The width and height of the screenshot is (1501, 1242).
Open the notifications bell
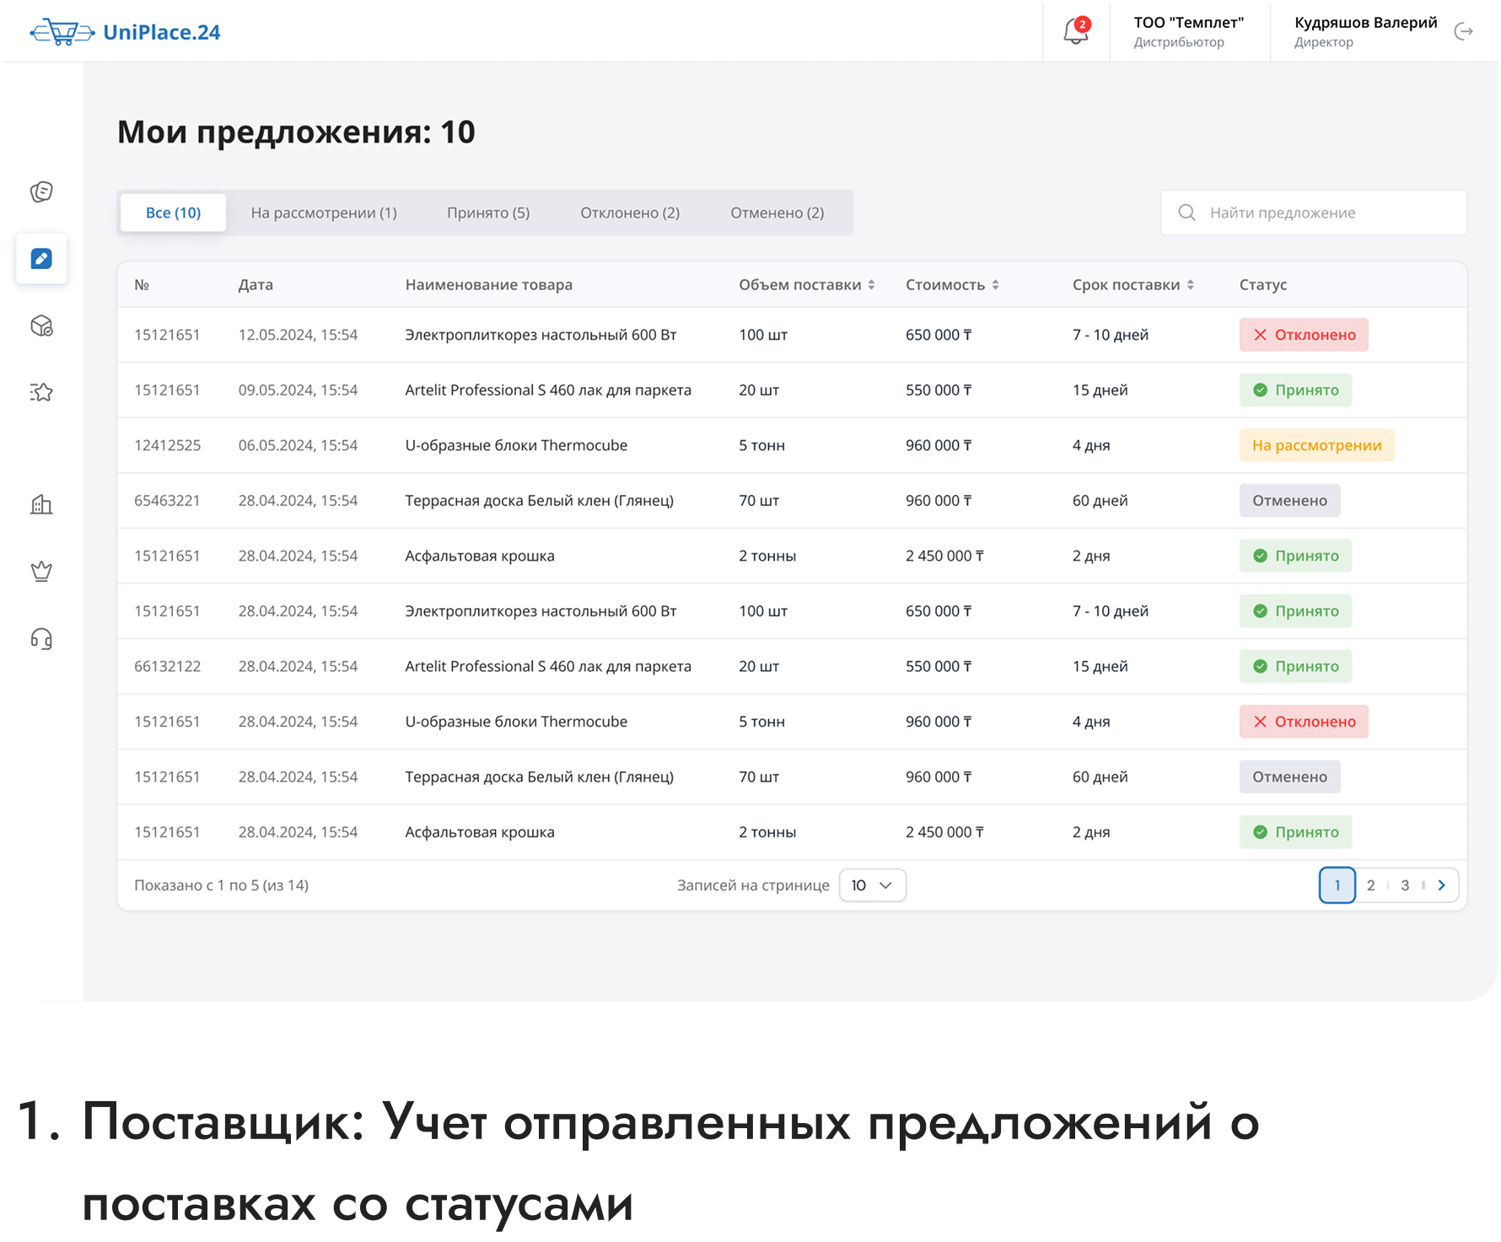click(1075, 31)
